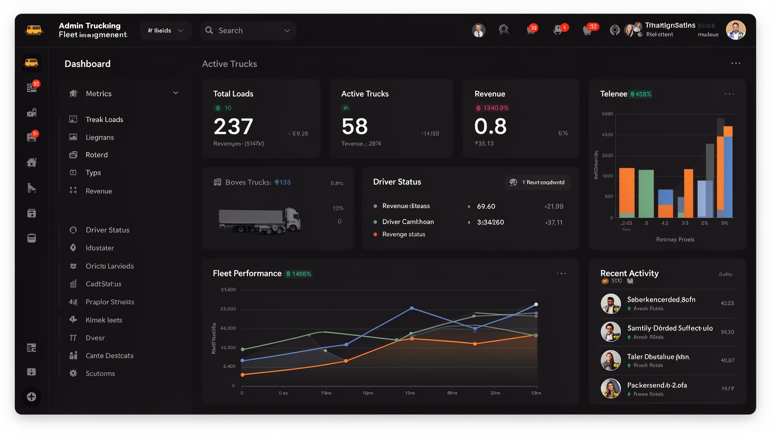
Task: Select the Revenue:Bteass status bullet
Action: coord(375,206)
